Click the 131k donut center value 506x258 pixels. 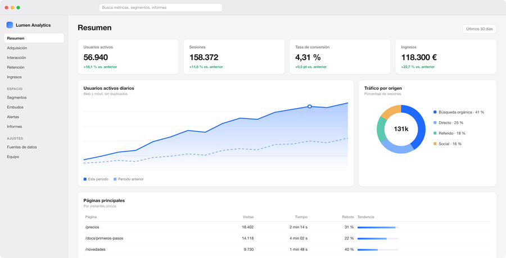[x=401, y=129]
